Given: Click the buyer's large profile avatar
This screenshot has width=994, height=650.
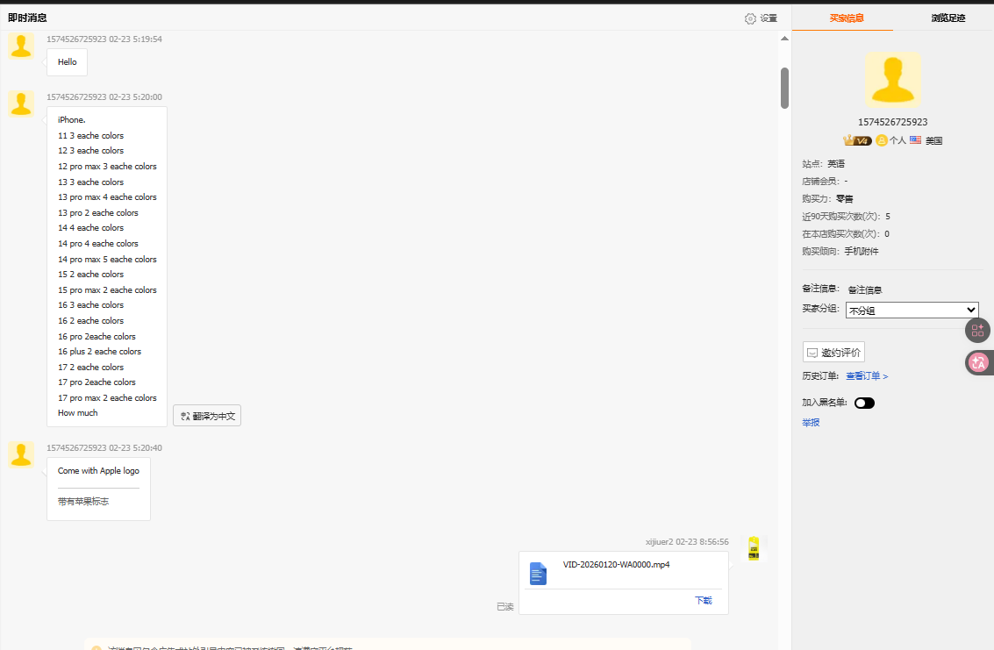Looking at the screenshot, I should coord(892,81).
